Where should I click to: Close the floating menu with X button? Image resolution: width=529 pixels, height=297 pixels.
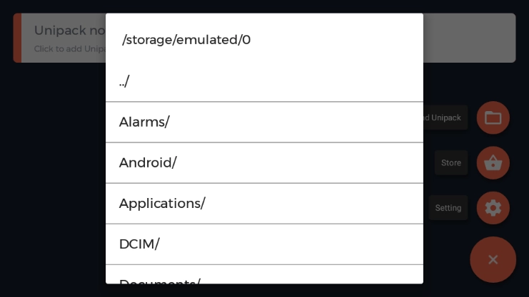[493, 259]
